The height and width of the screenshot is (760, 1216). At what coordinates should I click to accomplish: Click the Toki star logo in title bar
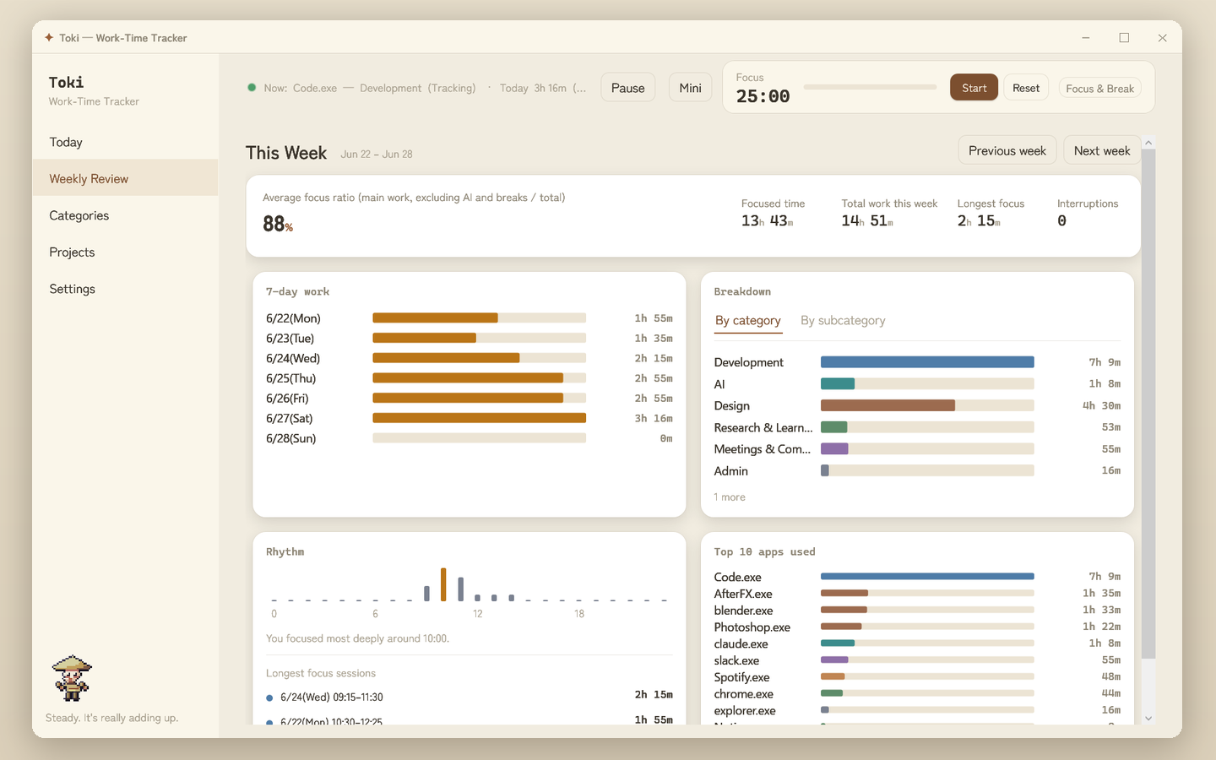point(49,37)
